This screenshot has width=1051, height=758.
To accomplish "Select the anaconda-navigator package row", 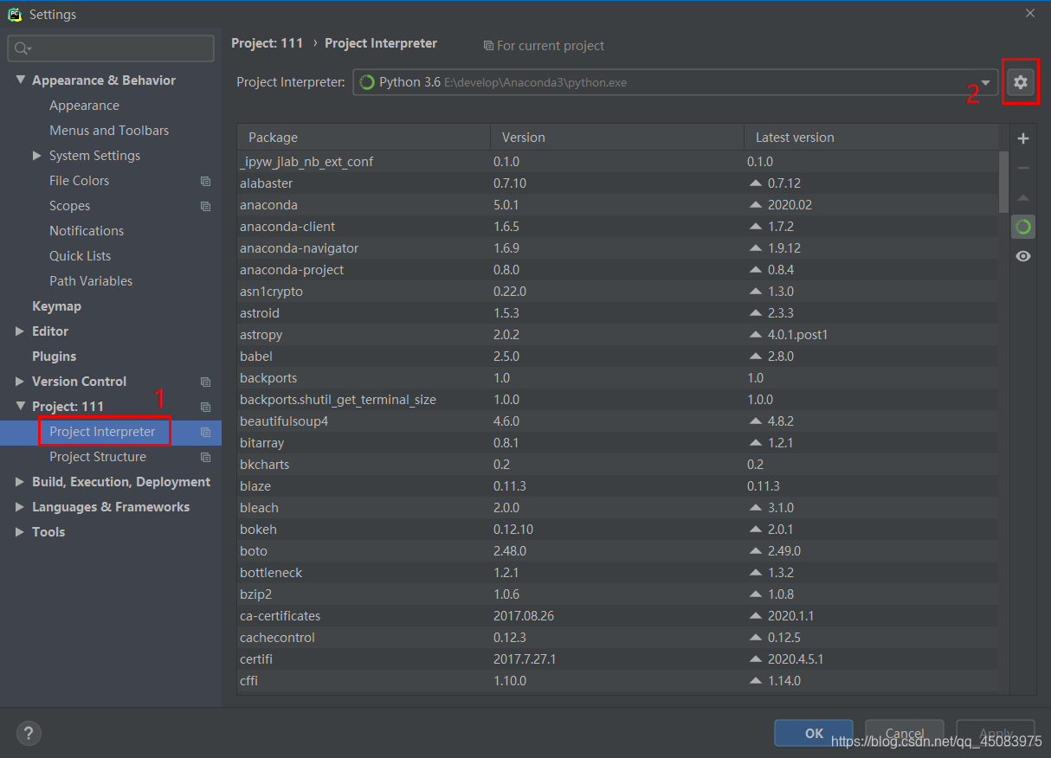I will [617, 248].
